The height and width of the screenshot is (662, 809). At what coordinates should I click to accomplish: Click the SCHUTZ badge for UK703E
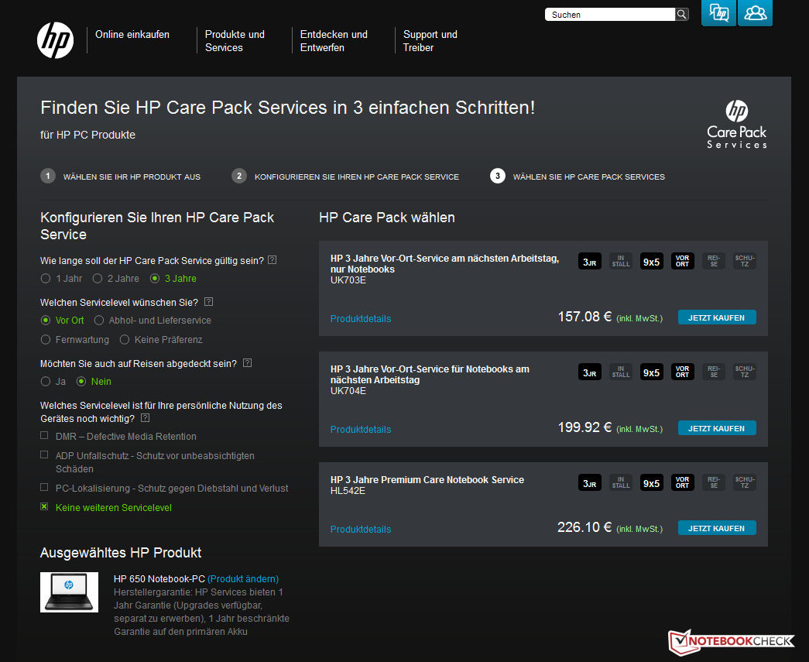[x=745, y=262]
